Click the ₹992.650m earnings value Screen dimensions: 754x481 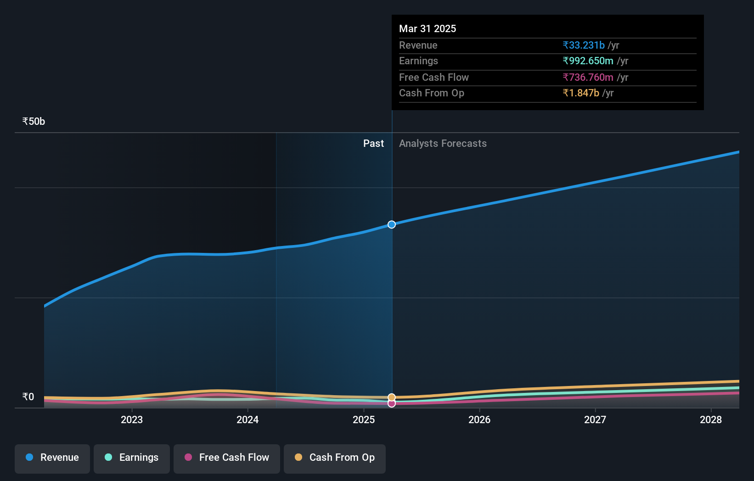point(588,61)
